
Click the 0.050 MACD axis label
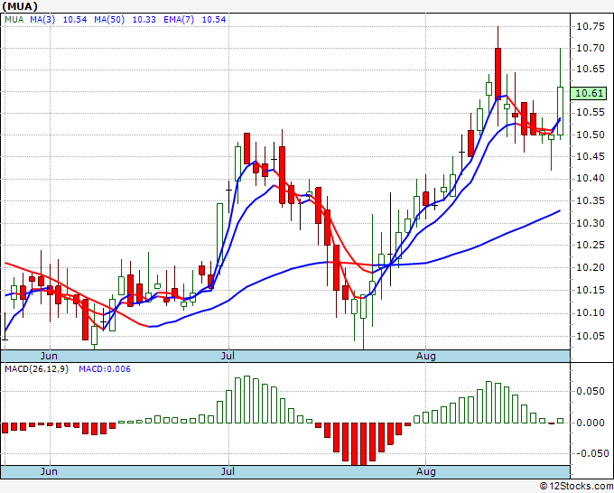point(591,392)
